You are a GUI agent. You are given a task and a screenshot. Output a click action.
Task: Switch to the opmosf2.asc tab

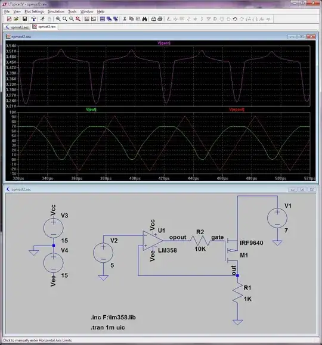click(x=17, y=27)
